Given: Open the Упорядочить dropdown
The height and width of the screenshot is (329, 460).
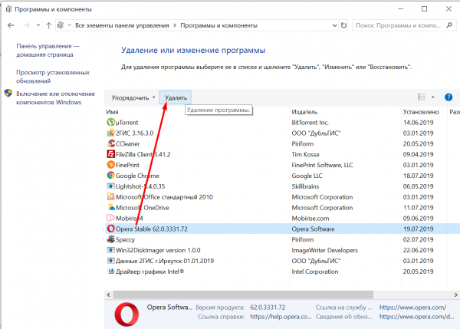Looking at the screenshot, I should click(133, 97).
